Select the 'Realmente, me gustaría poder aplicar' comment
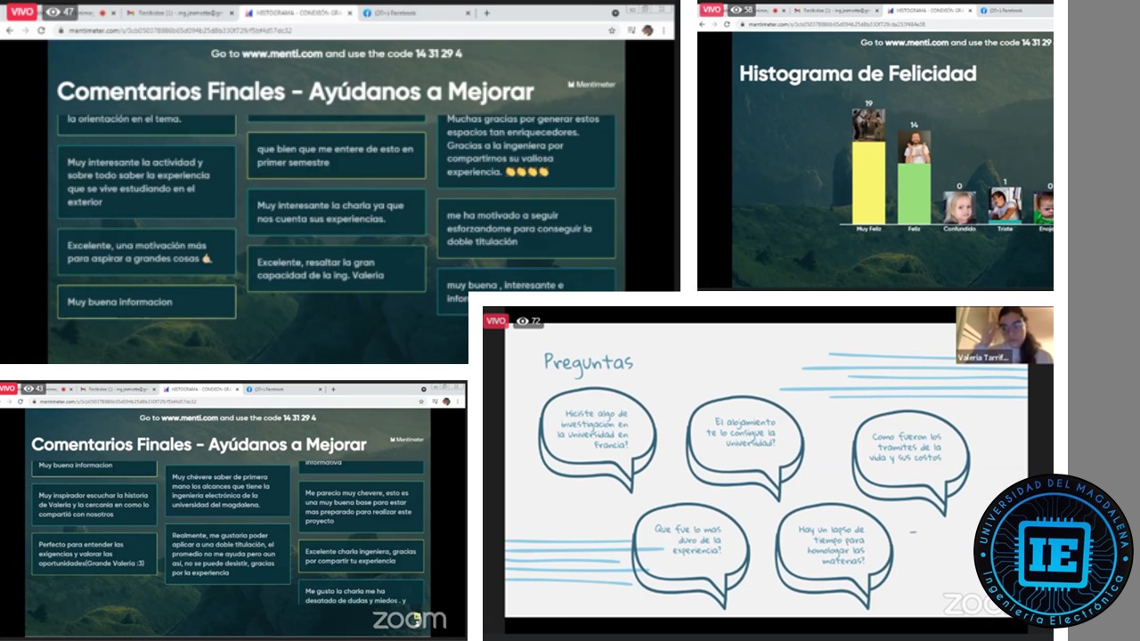This screenshot has height=641, width=1140. 228,554
